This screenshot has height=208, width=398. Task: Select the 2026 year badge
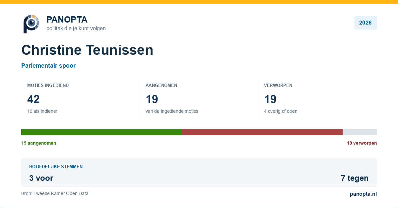tap(365, 23)
